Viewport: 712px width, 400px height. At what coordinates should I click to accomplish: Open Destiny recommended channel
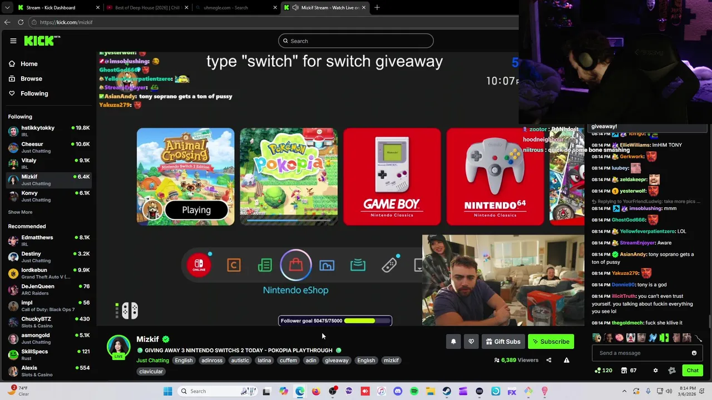pos(49,257)
